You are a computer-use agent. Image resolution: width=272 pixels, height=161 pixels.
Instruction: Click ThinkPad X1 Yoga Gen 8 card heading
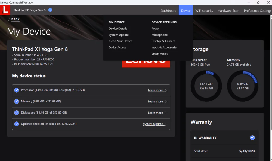point(40,49)
